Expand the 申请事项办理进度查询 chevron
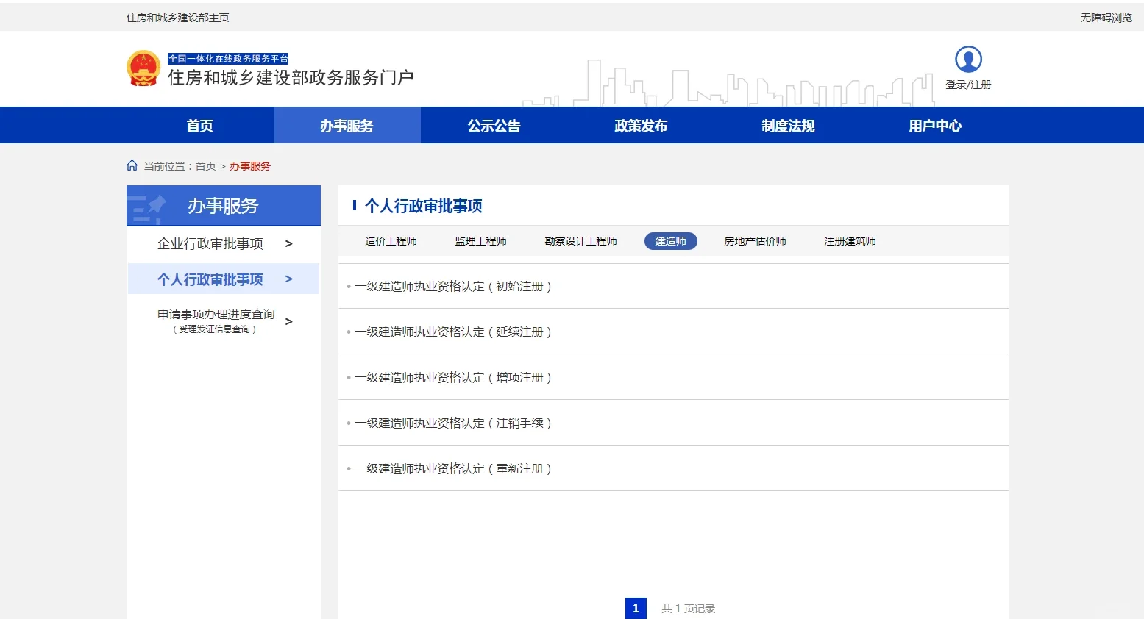 tap(288, 321)
